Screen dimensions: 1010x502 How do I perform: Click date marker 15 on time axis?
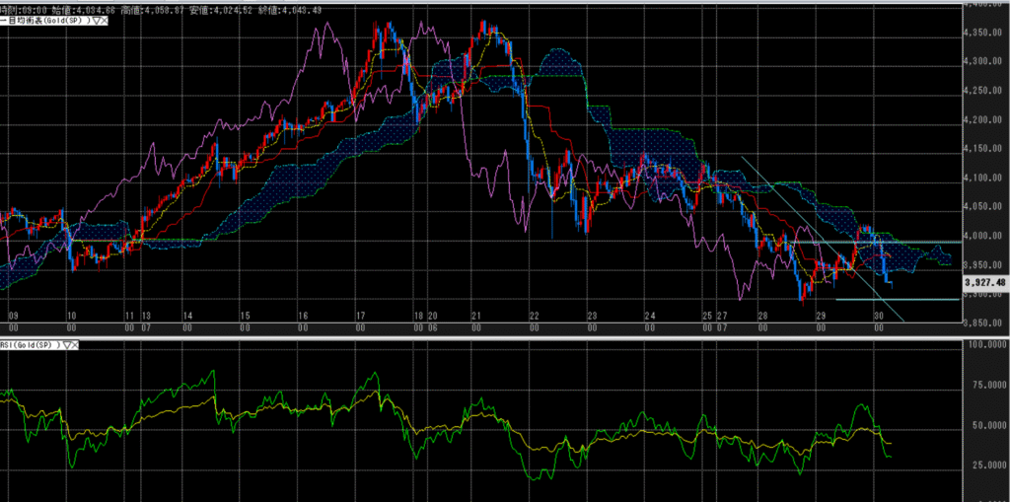coord(244,316)
